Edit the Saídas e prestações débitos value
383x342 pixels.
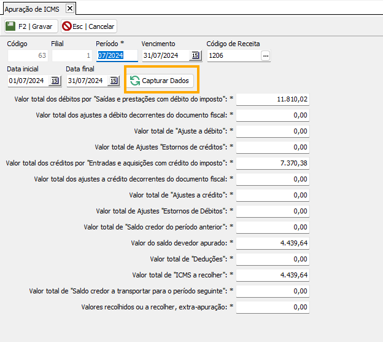[x=273, y=99]
